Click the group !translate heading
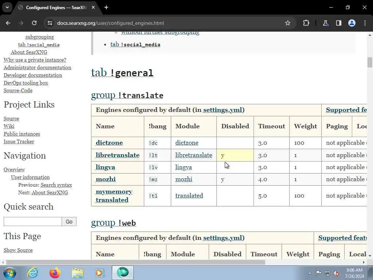Viewport: 373px width, 280px height. [x=127, y=95]
